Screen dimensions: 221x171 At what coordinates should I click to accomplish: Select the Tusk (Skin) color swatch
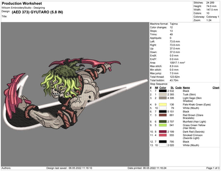(163, 95)
